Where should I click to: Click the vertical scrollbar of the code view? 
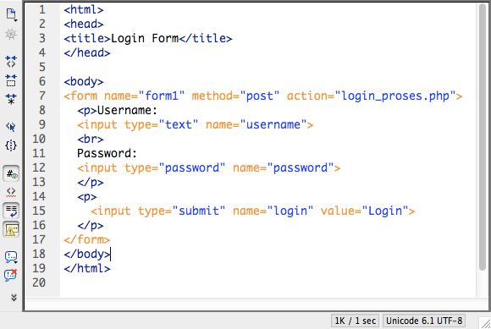[x=483, y=150]
